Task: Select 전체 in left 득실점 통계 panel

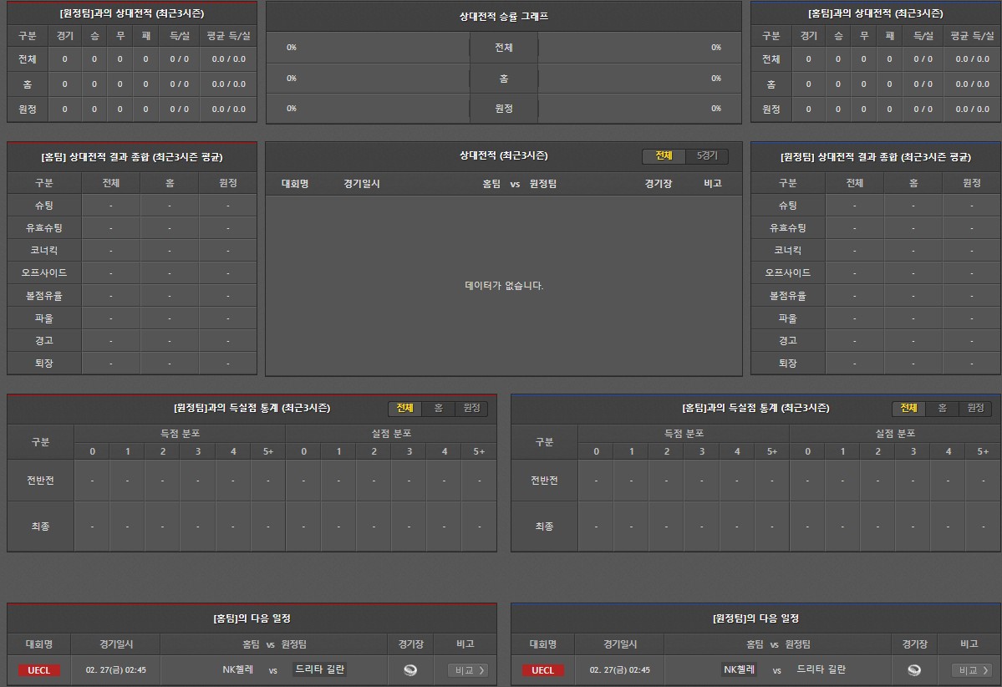Action: click(x=404, y=408)
